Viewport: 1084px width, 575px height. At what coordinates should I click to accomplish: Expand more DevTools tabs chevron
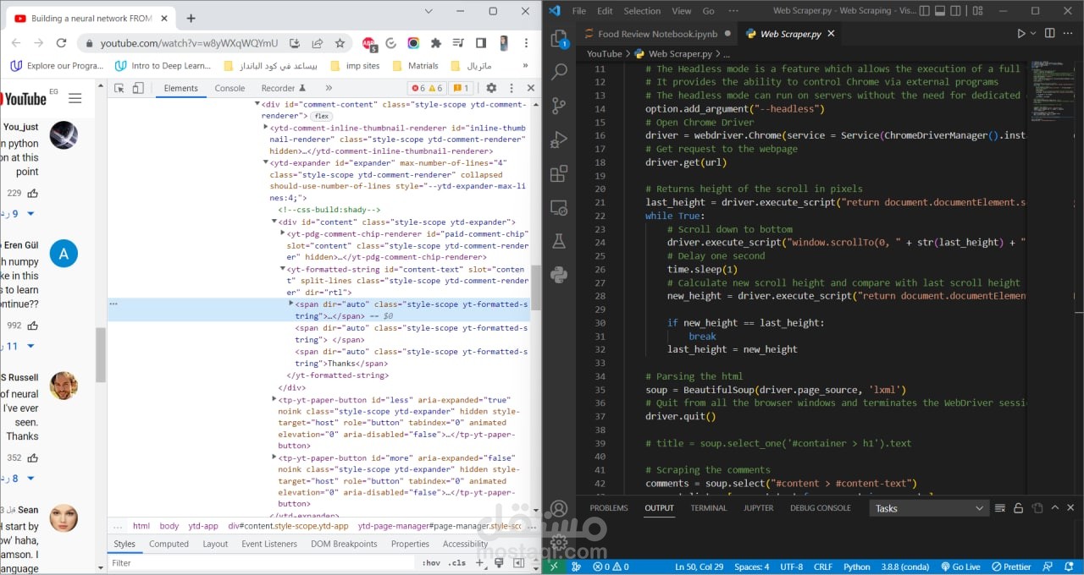coord(329,88)
